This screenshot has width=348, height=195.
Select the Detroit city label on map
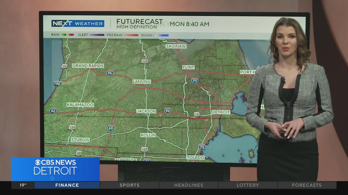(221, 112)
